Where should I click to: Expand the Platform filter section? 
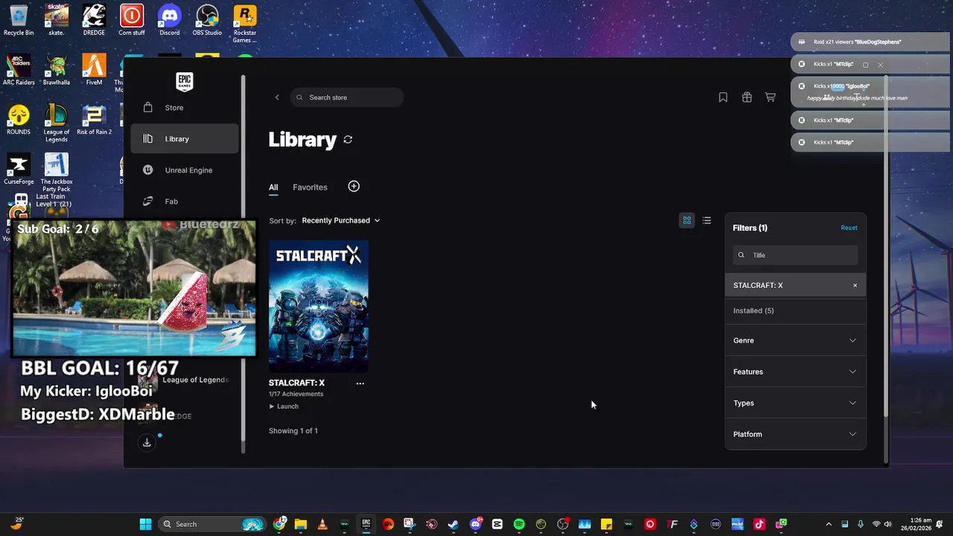tap(795, 435)
